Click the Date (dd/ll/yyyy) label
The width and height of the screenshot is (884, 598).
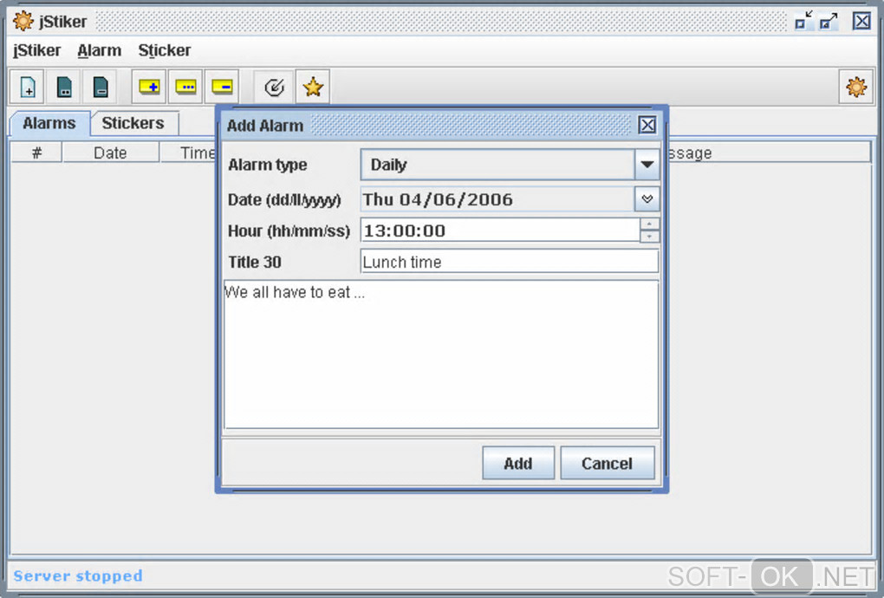click(284, 200)
